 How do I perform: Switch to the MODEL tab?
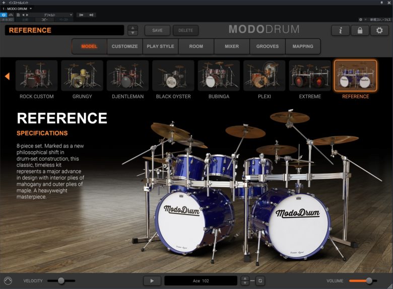pos(89,46)
